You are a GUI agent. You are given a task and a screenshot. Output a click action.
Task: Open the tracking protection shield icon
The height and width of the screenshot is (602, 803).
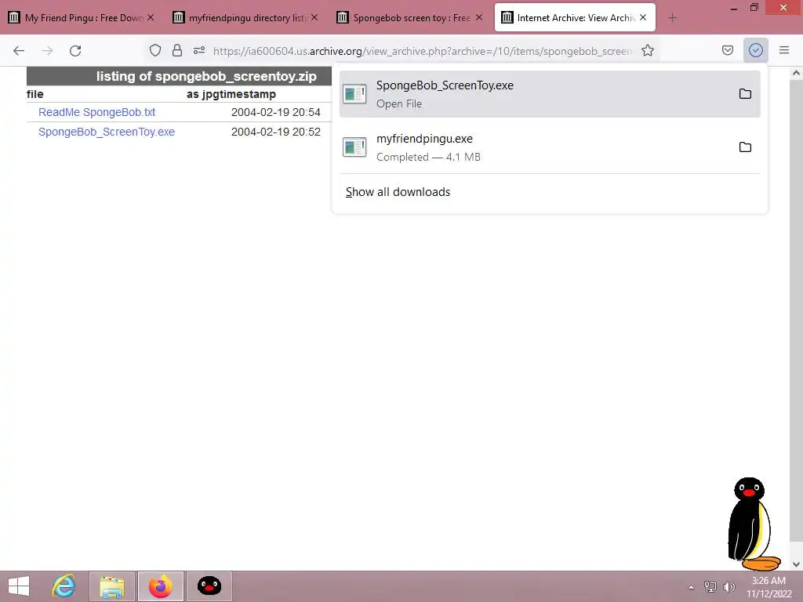(x=155, y=50)
